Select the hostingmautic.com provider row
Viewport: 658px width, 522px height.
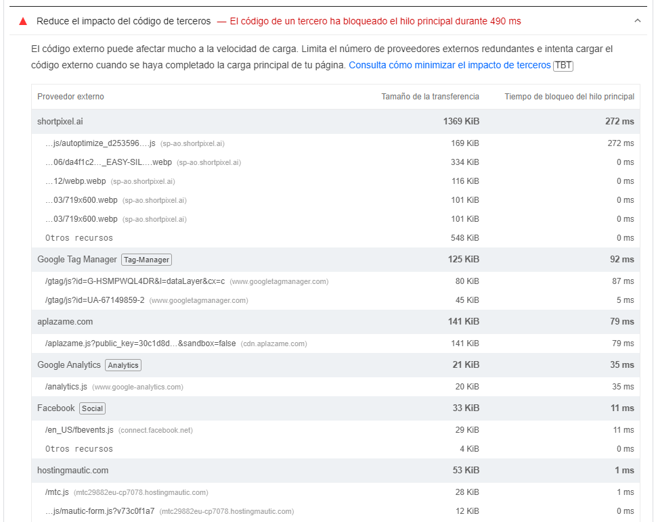[x=335, y=471]
